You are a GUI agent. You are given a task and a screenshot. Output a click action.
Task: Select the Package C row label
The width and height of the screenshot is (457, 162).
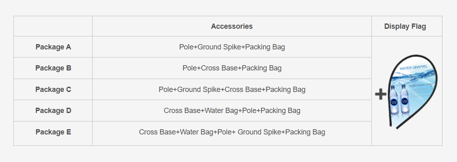pos(53,90)
